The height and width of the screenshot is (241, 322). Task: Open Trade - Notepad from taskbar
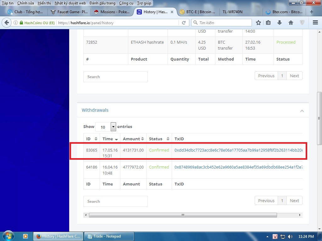tap(109, 236)
